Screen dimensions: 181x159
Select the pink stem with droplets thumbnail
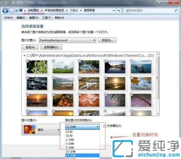[141, 100]
